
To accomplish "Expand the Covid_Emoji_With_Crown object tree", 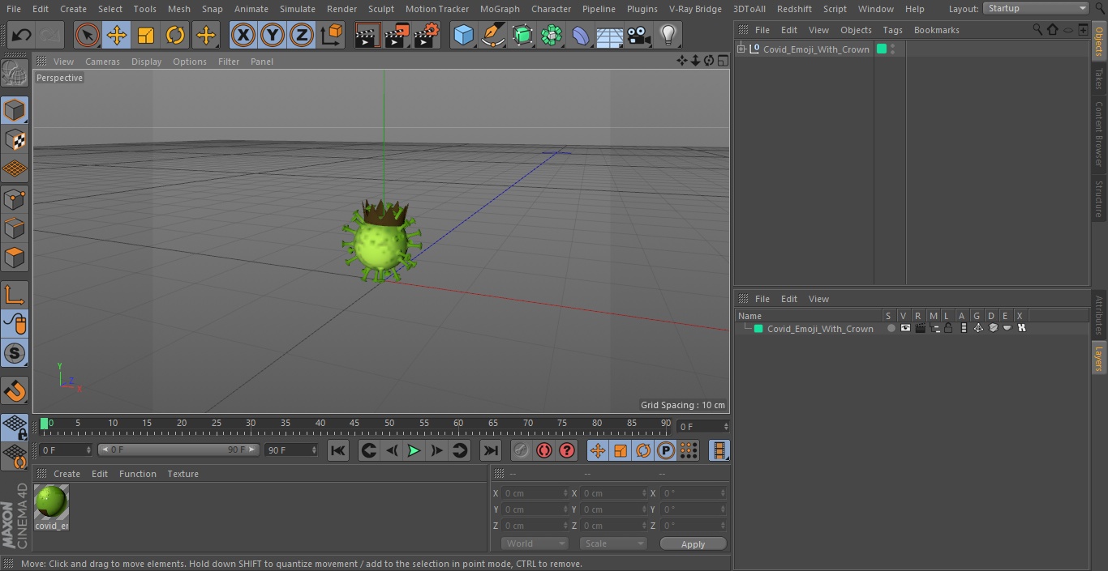I will point(741,49).
